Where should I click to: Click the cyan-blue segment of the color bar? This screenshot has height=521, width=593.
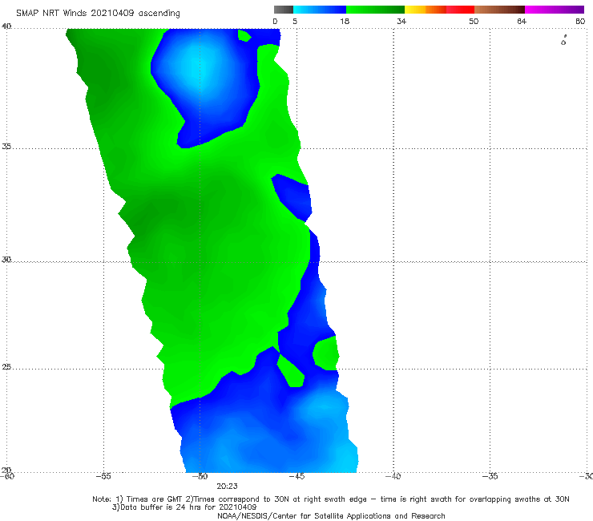coord(320,10)
